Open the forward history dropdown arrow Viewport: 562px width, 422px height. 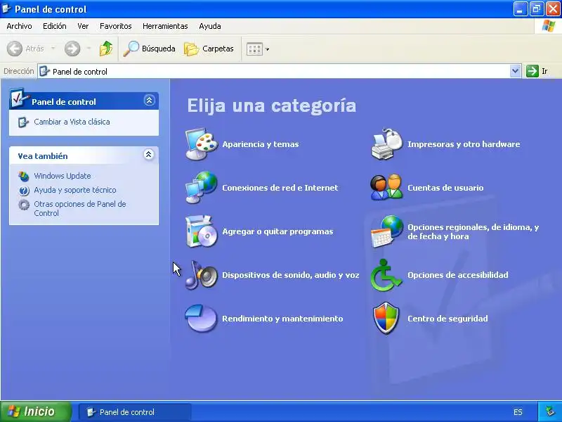coord(89,48)
